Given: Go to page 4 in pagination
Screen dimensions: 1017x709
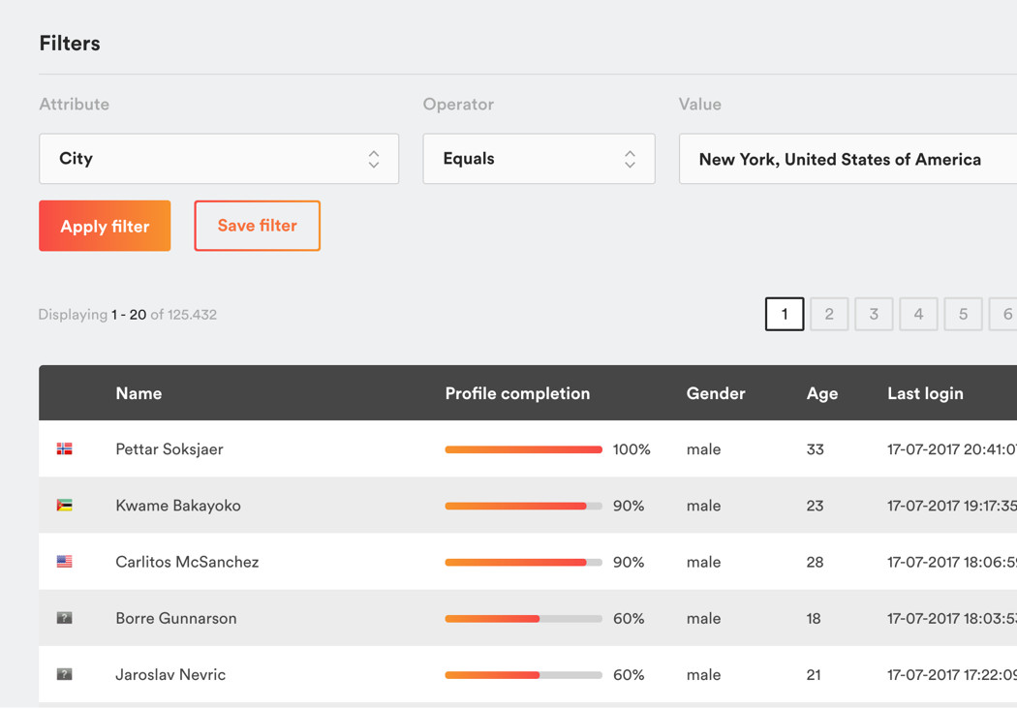Looking at the screenshot, I should point(918,314).
